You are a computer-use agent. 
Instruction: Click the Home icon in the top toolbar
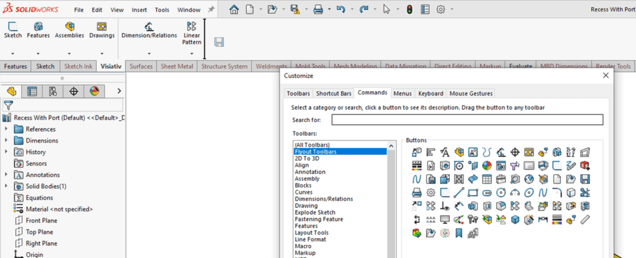tap(234, 9)
